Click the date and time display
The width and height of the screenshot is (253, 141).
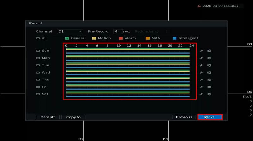pos(220,6)
